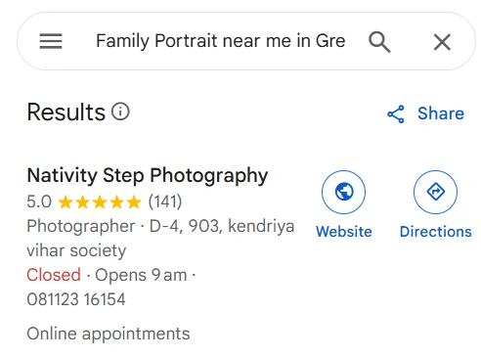Viewport: 481px width, 358px height.
Task: Click the 5.0 rating number
Action: coord(39,201)
